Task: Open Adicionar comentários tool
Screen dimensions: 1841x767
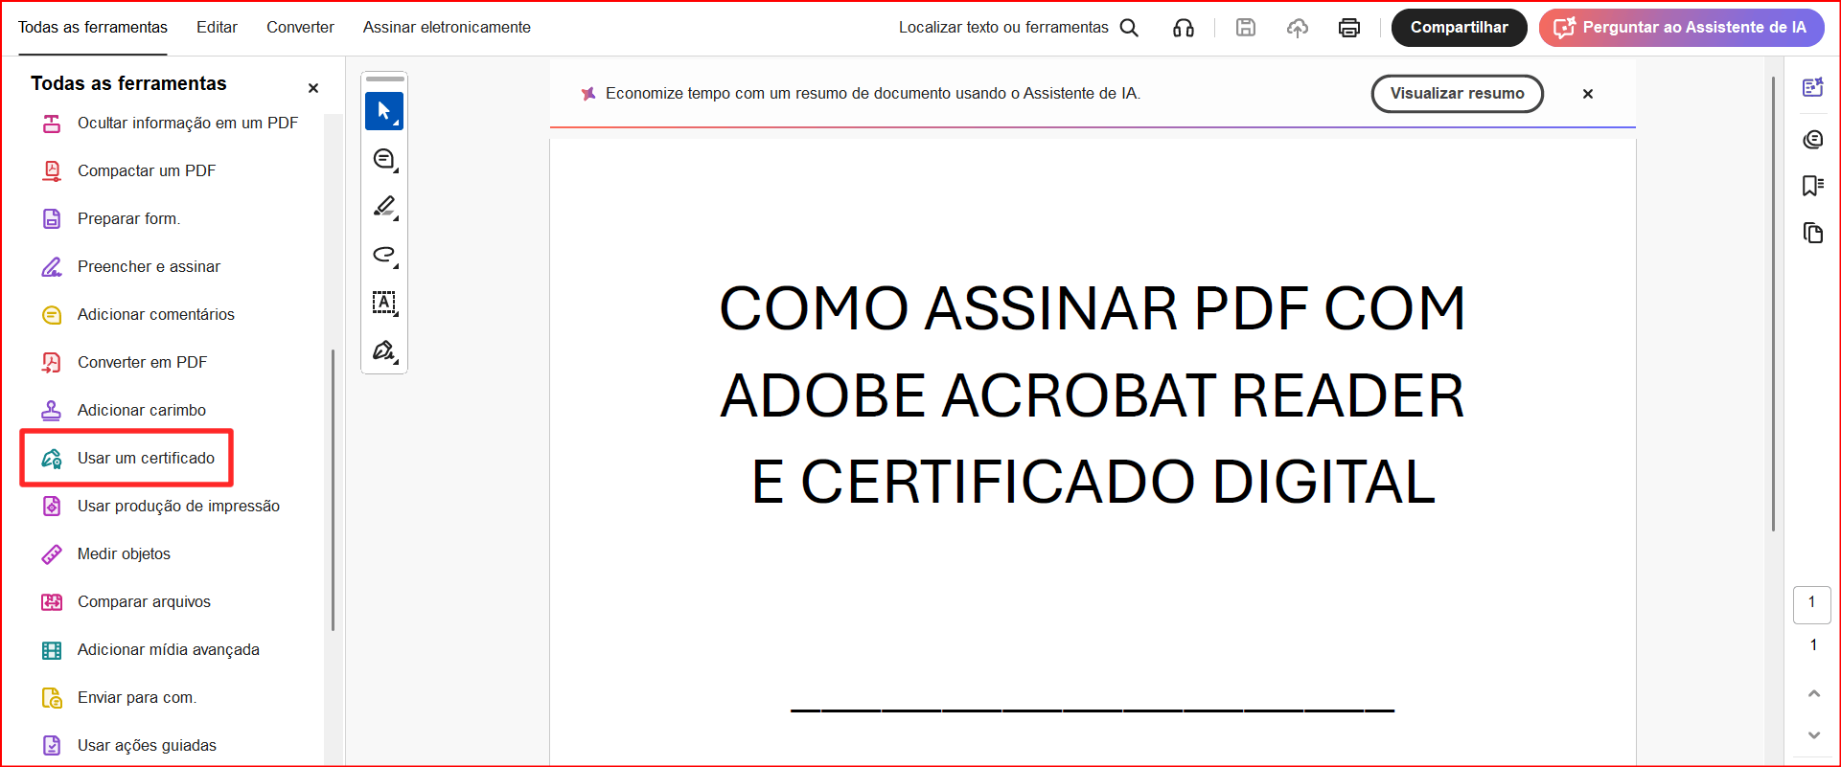Action: pos(138,314)
